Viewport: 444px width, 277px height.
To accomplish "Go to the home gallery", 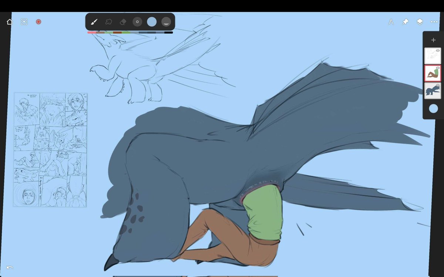I will tap(10, 22).
